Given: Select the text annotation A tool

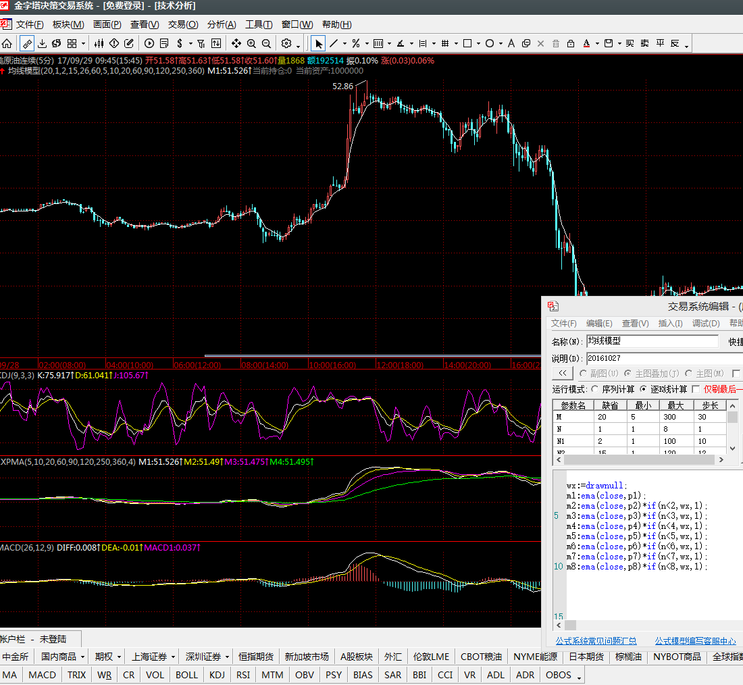Looking at the screenshot, I should click(511, 44).
